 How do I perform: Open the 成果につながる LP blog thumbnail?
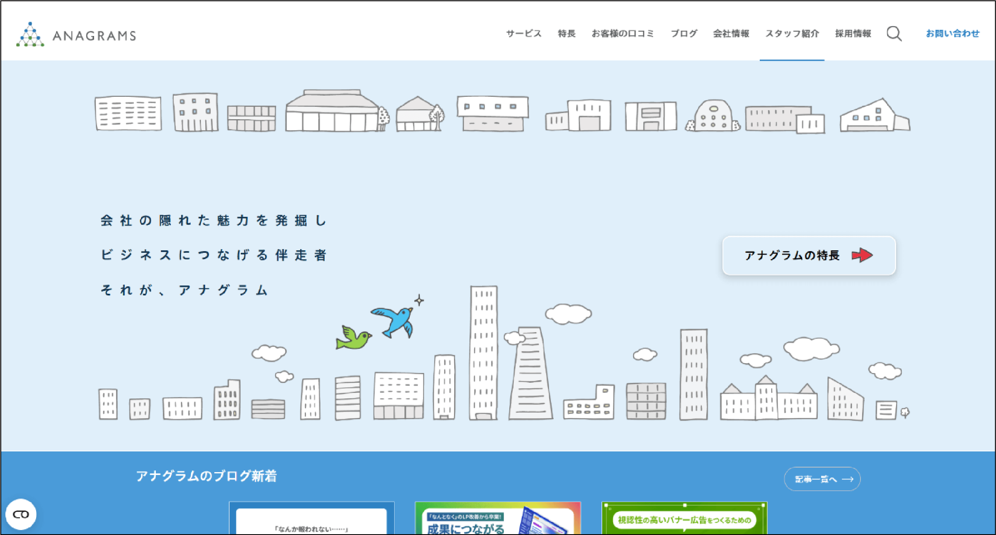498,518
